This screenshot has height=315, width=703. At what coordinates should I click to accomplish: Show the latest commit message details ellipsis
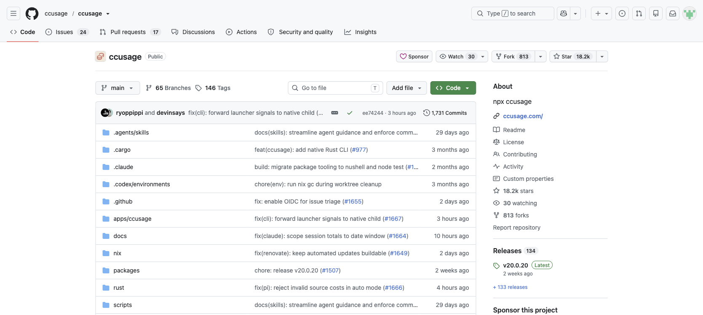coord(334,113)
